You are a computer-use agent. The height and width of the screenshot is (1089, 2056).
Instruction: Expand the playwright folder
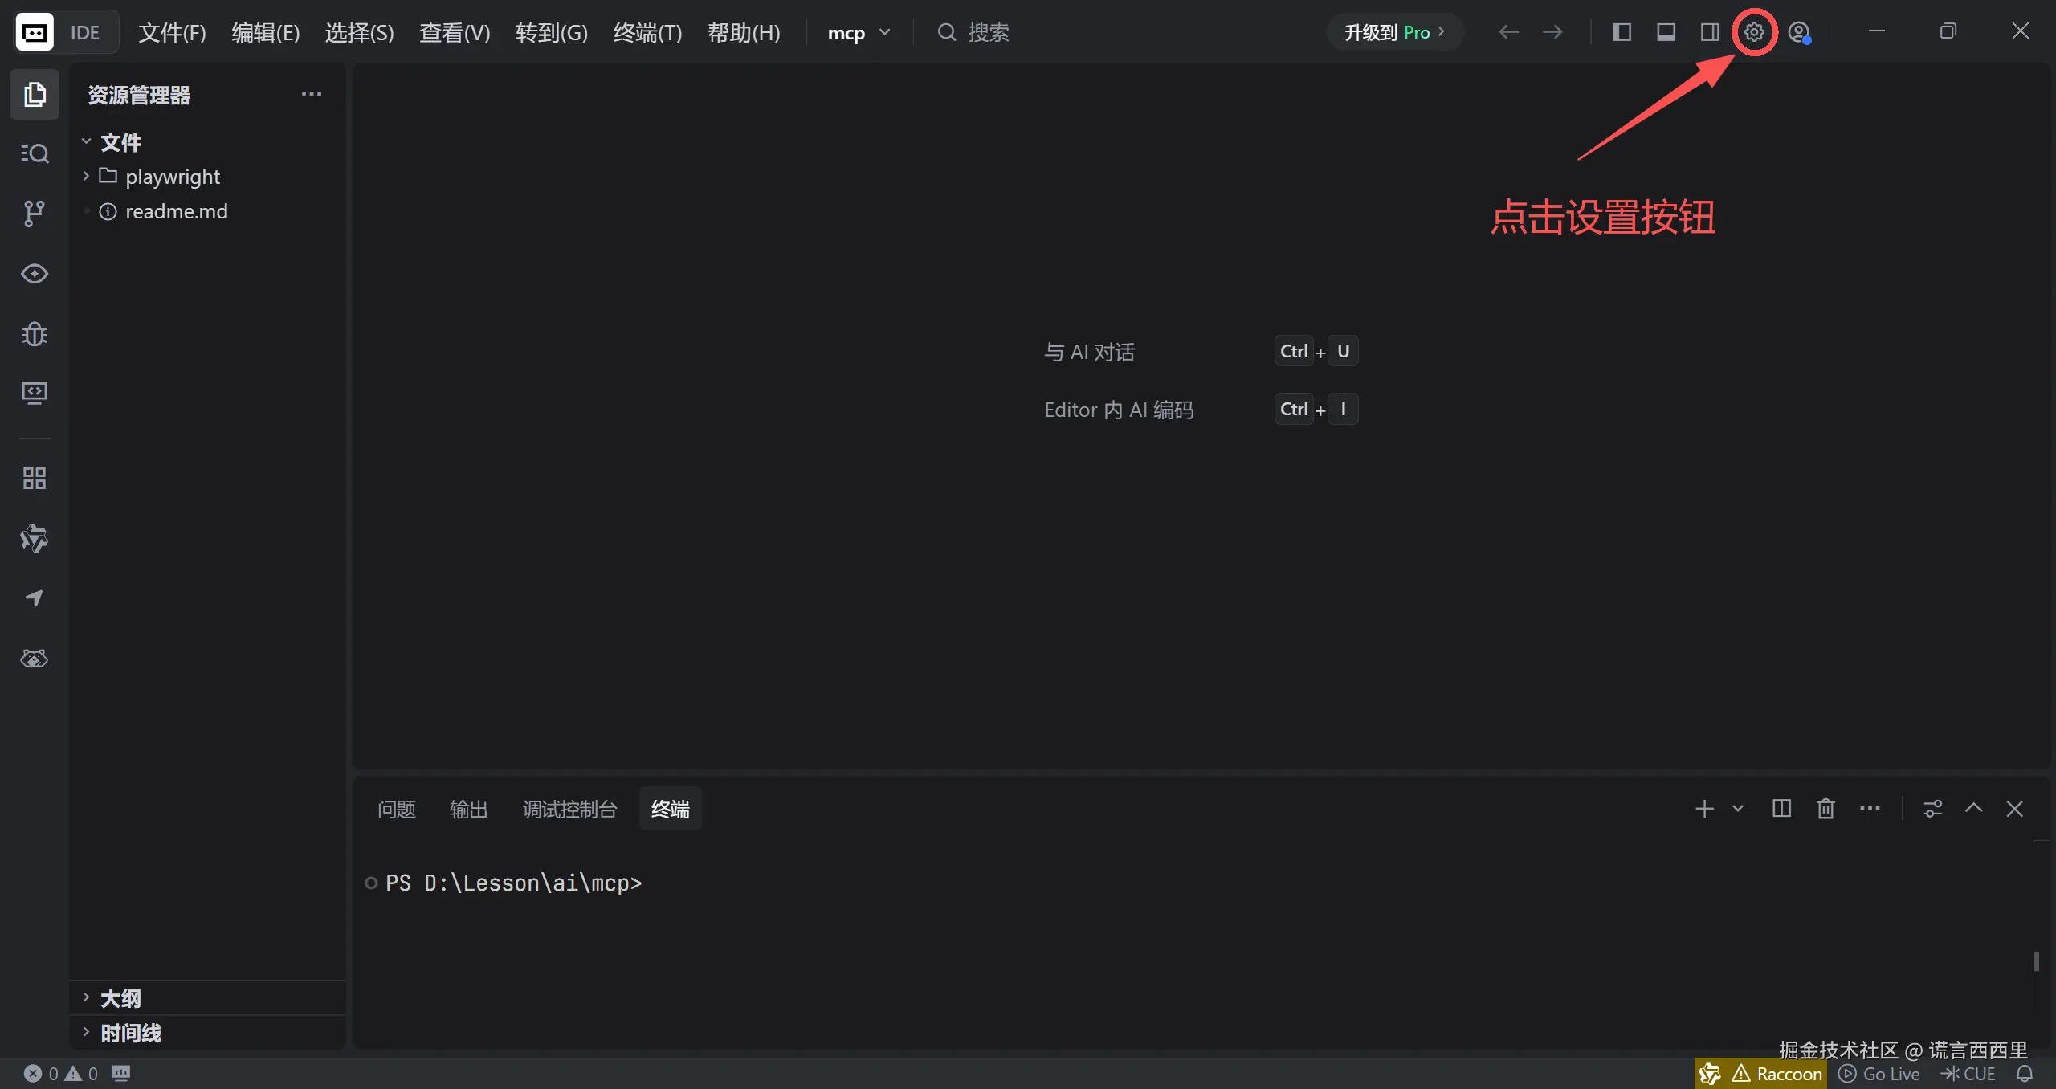coord(172,177)
